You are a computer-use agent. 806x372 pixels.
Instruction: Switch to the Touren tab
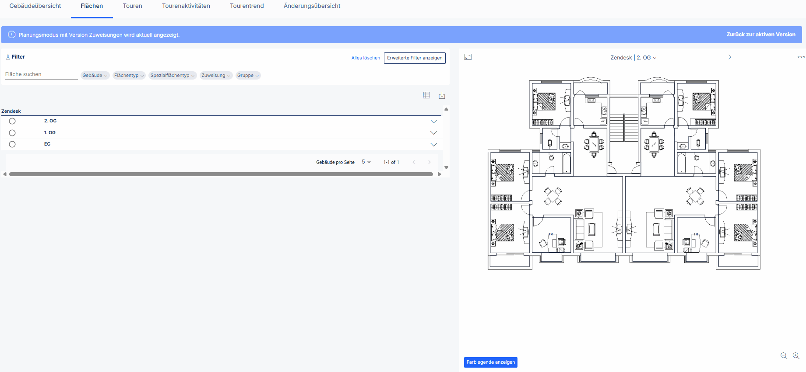[x=133, y=6]
